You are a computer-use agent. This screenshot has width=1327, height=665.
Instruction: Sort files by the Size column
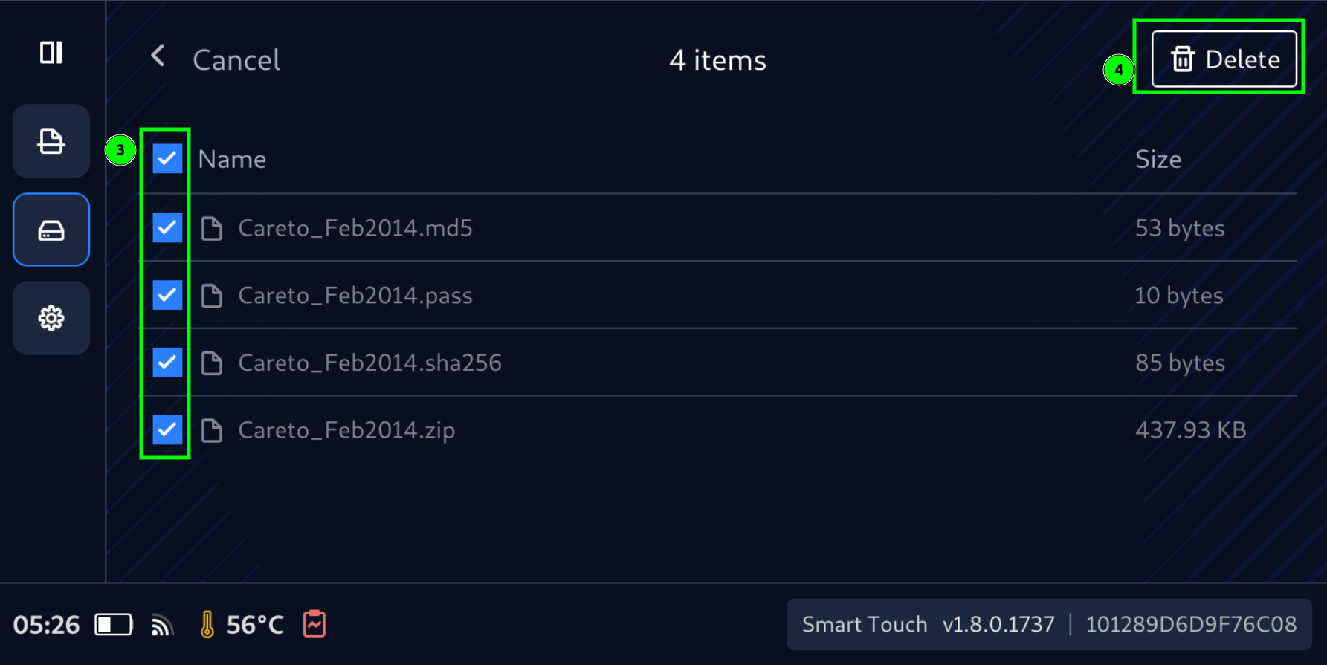1158,159
